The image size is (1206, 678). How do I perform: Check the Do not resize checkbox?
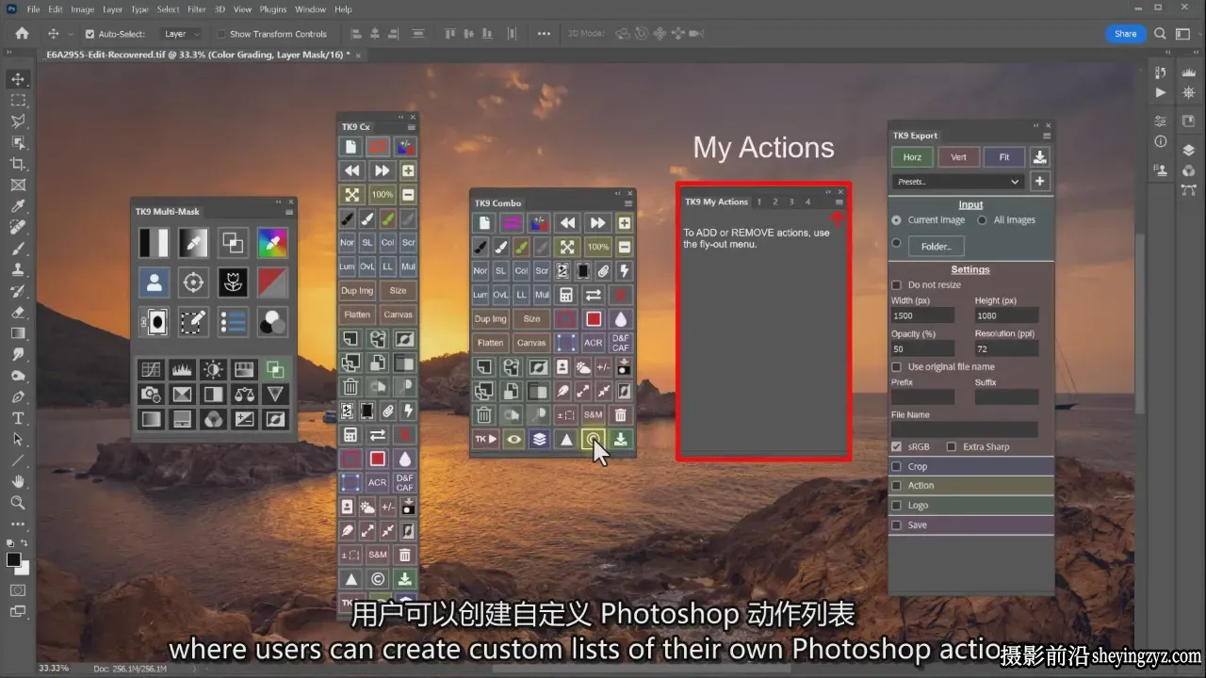tap(896, 285)
